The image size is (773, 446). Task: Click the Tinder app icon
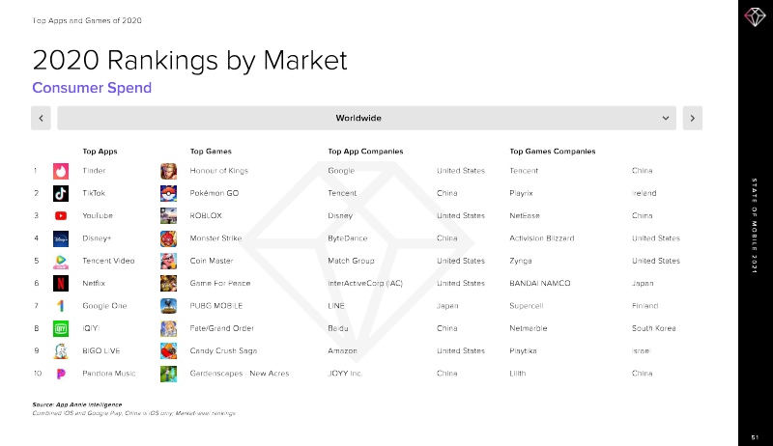(x=61, y=171)
